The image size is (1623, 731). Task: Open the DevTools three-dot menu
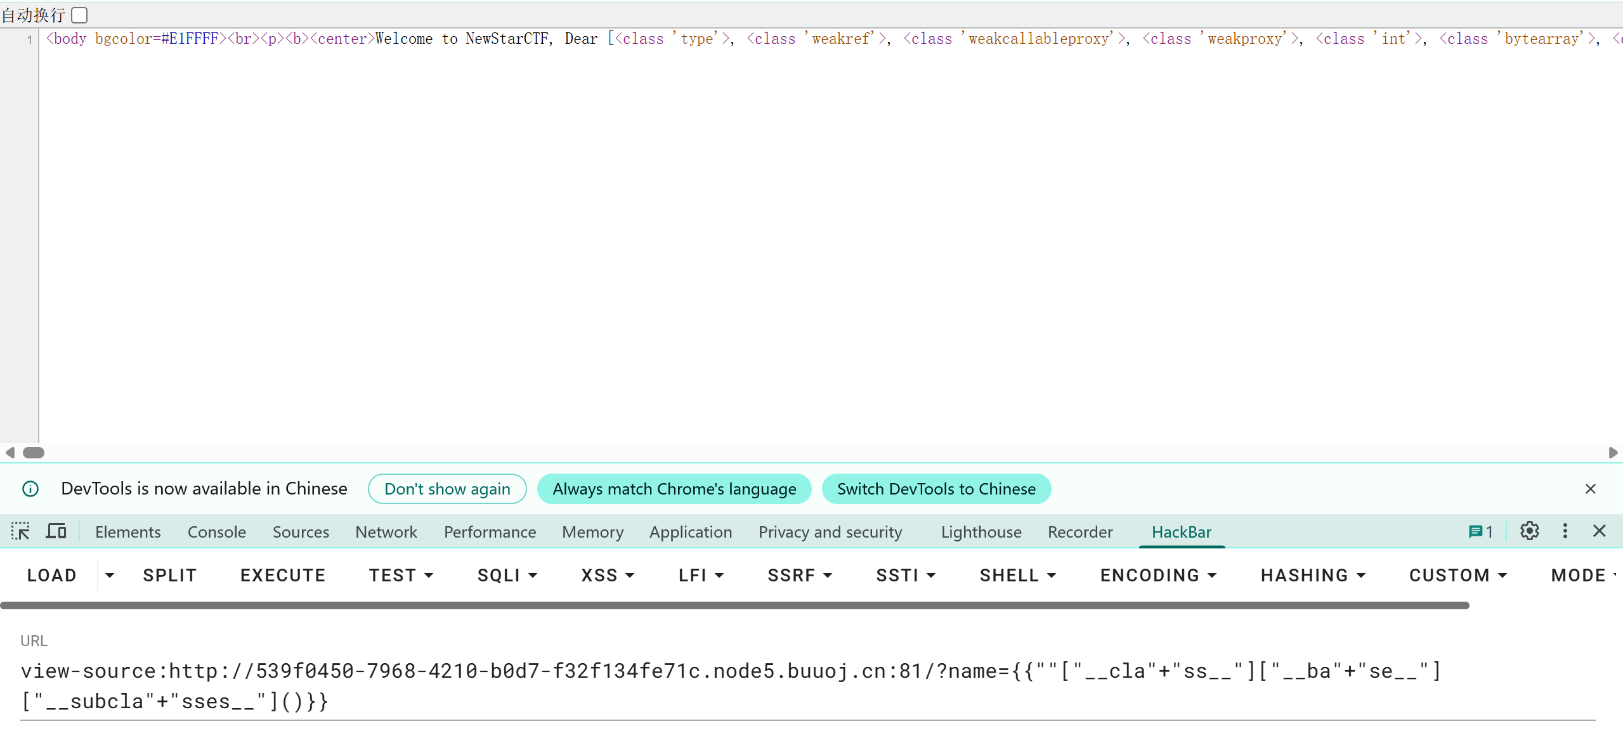click(1565, 531)
